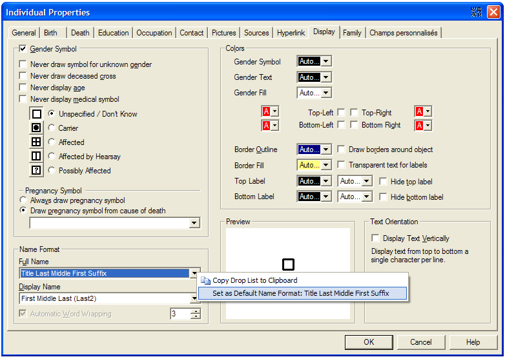
Task: Click the Affected quartered-square symbol icon
Action: [x=37, y=142]
